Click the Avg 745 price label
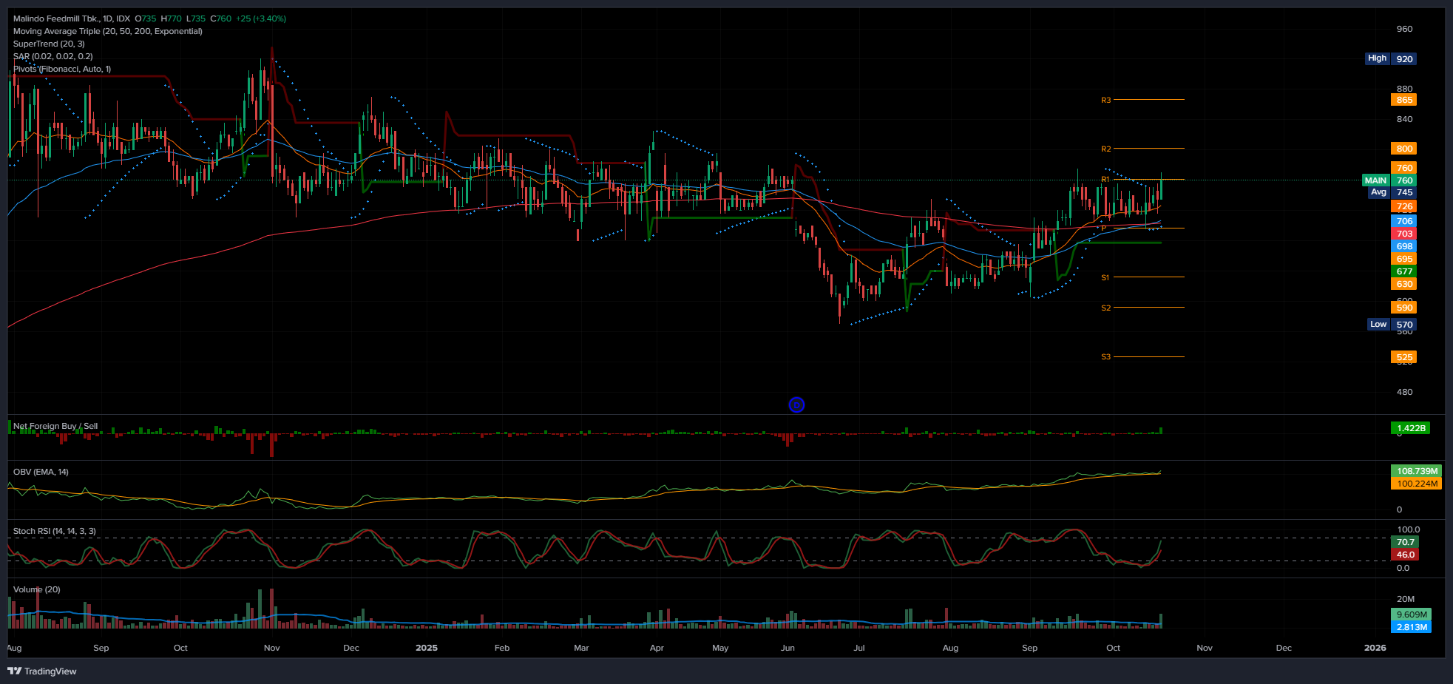This screenshot has width=1453, height=684. pyautogui.click(x=1391, y=192)
